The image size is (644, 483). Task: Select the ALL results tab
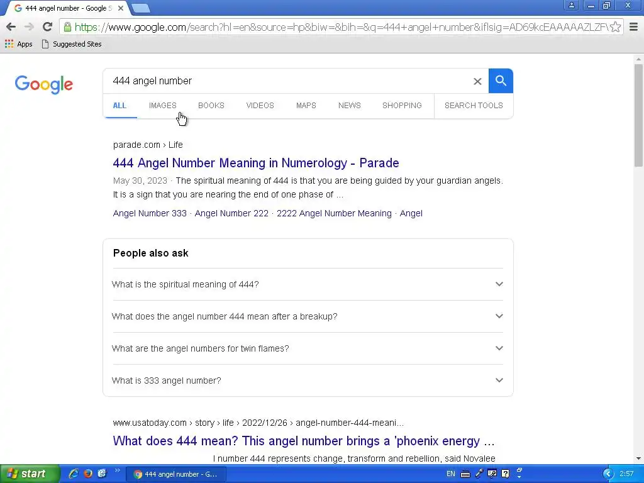pos(119,106)
